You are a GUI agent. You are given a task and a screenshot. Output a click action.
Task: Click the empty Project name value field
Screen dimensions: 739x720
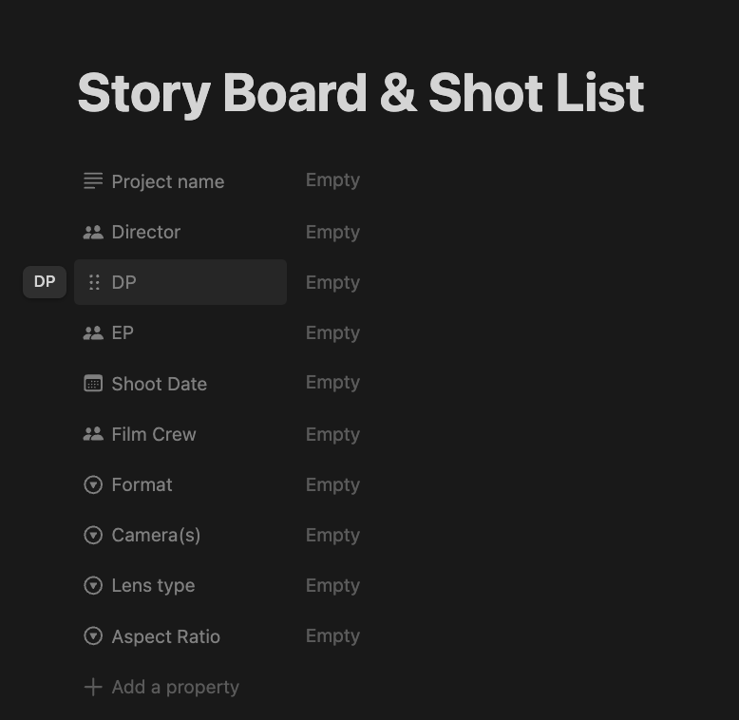click(x=332, y=180)
